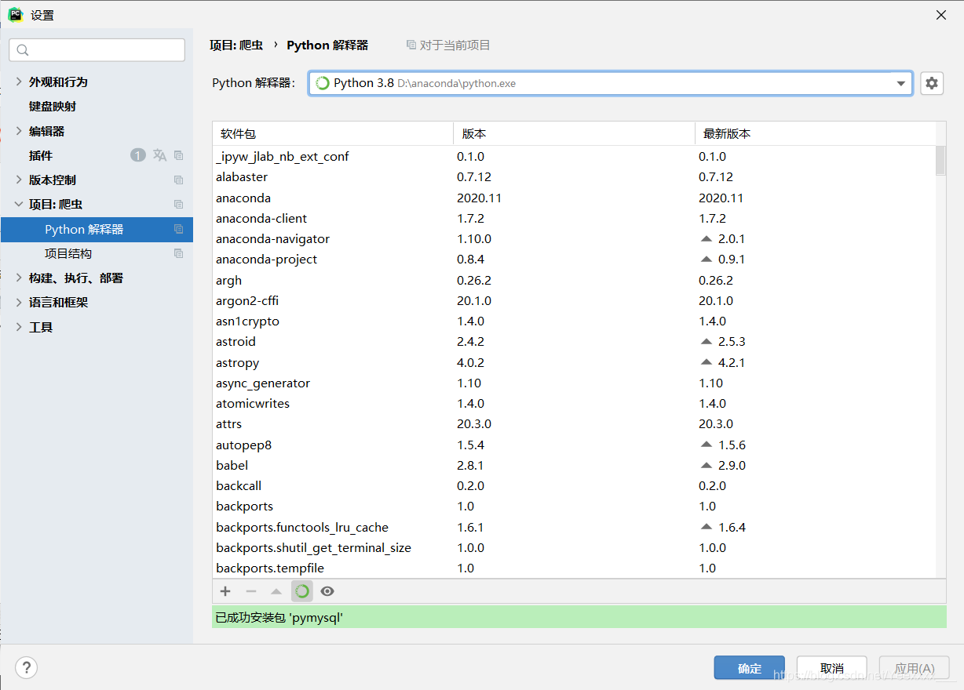Click the search magnifier icon in settings
Screen dimensions: 964x690
[22, 50]
